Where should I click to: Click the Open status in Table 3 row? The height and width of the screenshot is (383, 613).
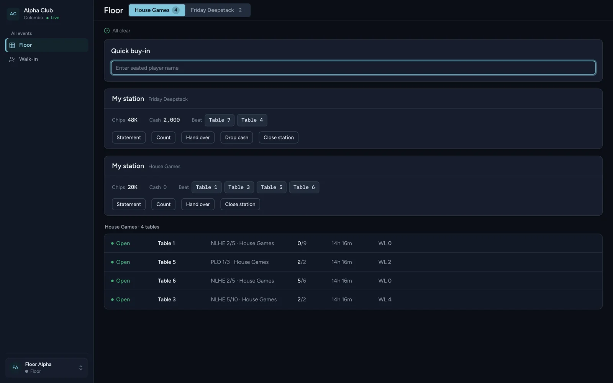(121, 300)
